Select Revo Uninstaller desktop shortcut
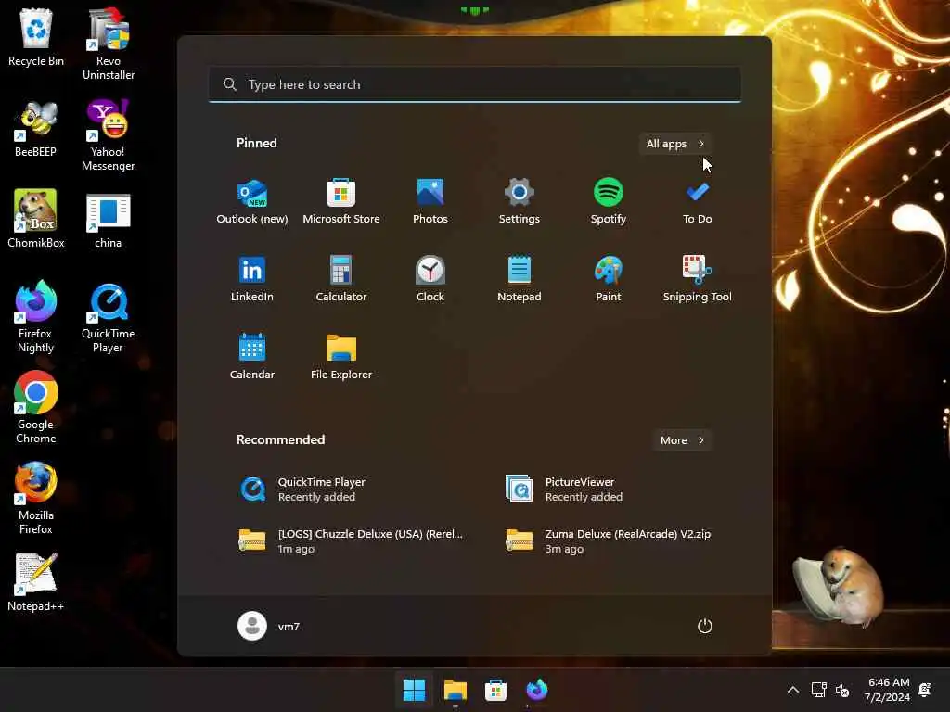 (109, 44)
